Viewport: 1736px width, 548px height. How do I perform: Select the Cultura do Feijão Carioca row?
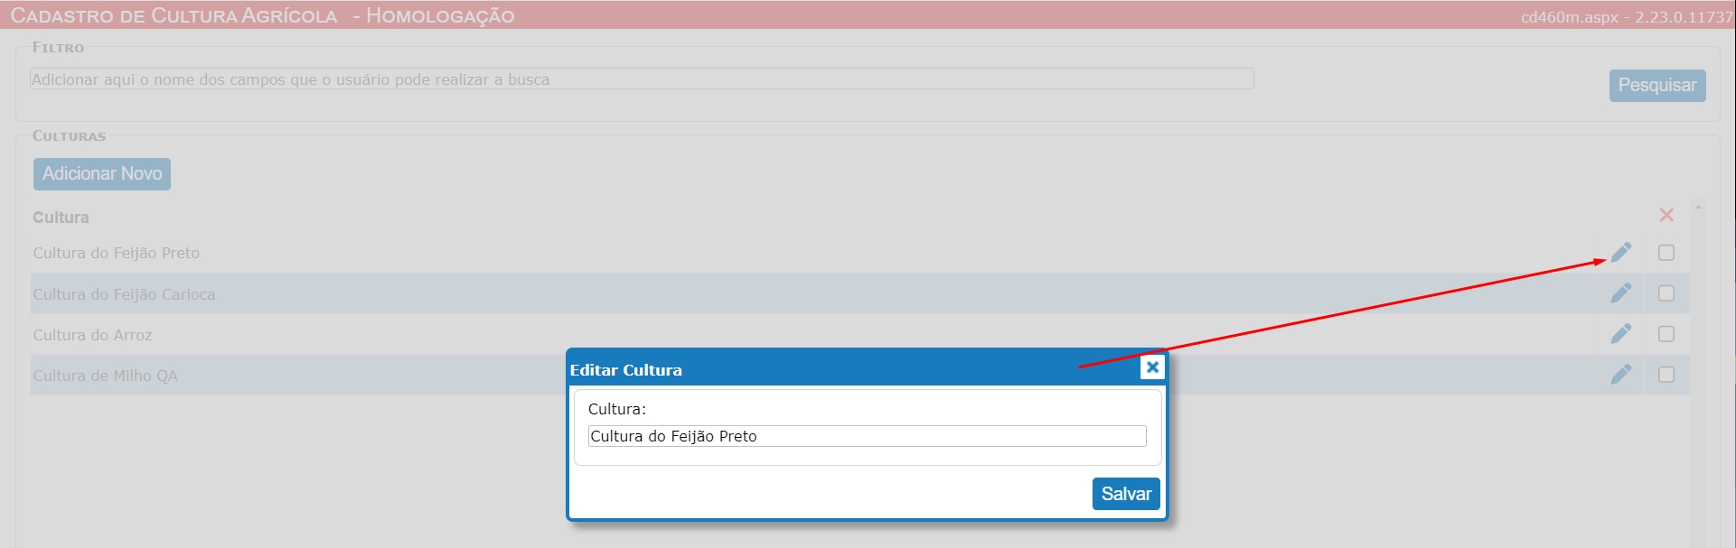coord(814,293)
